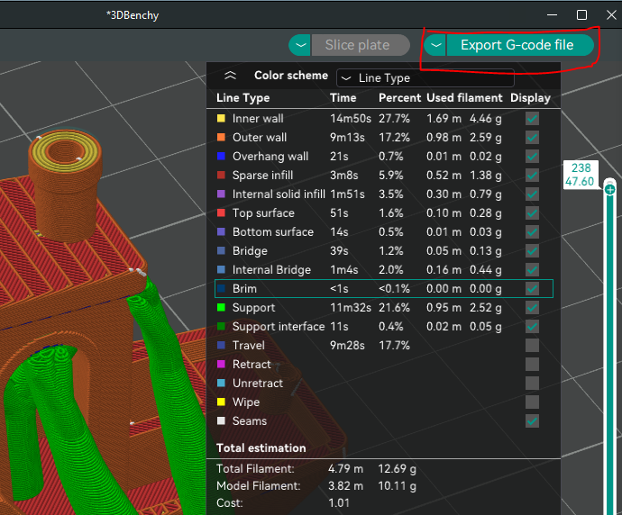The image size is (622, 515).
Task: Toggle Brim display checkbox
Action: coord(532,288)
